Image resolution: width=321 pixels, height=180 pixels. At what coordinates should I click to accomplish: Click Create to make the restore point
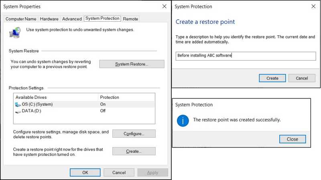[x=272, y=78]
